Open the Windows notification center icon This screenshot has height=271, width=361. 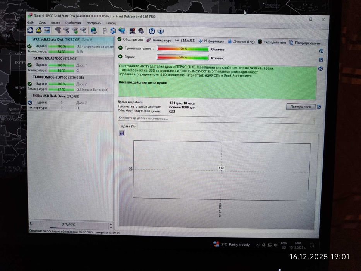coord(312,245)
